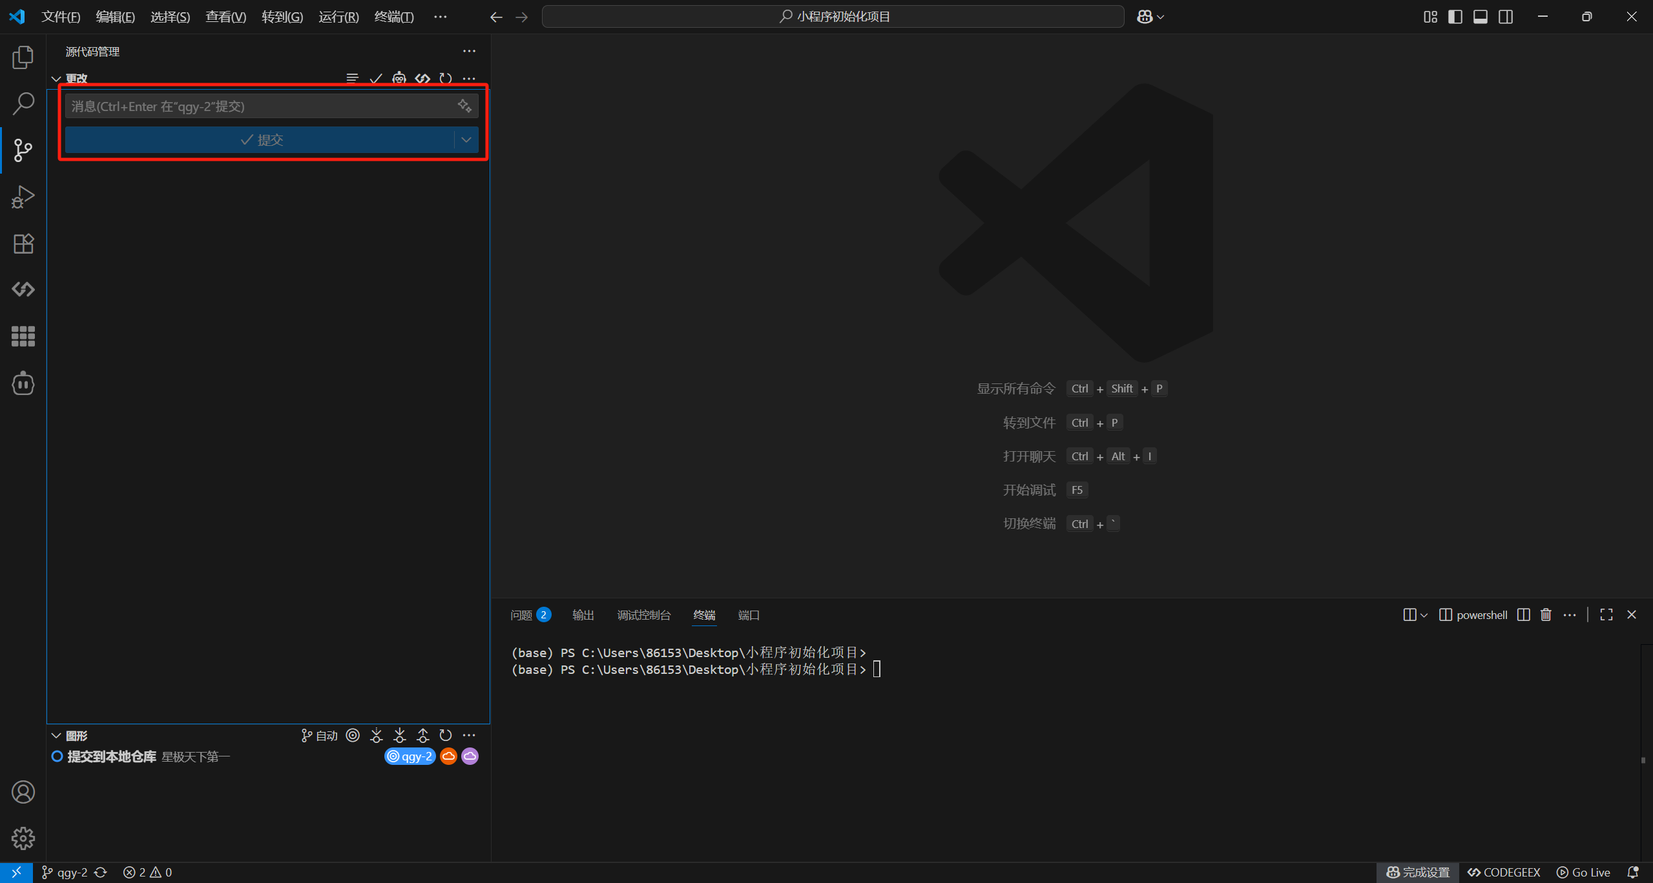Image resolution: width=1653 pixels, height=883 pixels.
Task: Click CODEGEEX in the status bar
Action: click(1504, 872)
